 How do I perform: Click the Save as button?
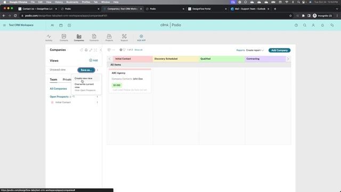pyautogui.click(x=86, y=70)
